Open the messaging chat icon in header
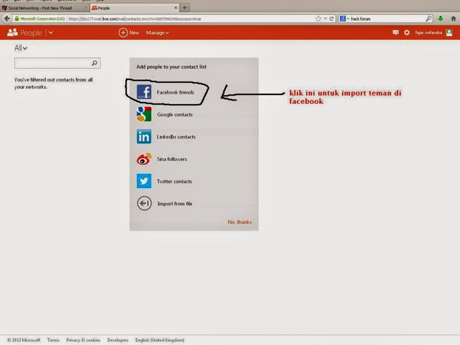The width and height of the screenshot is (460, 345). pyautogui.click(x=395, y=33)
